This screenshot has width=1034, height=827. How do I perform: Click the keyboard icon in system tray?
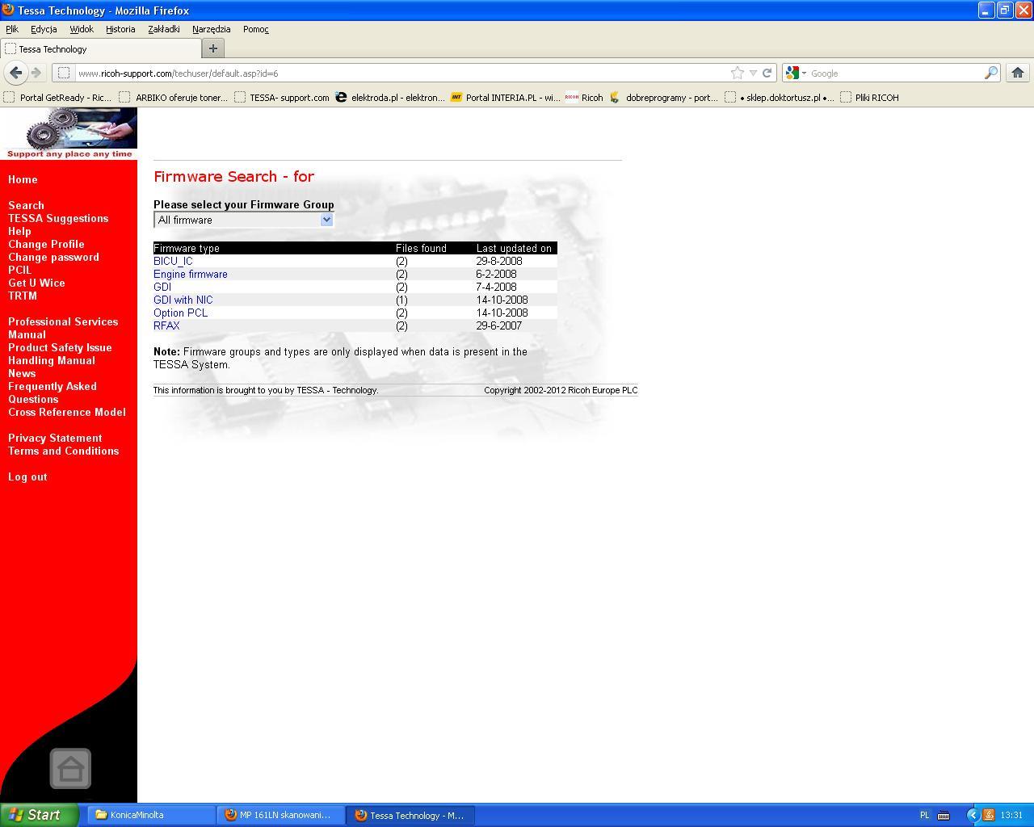pyautogui.click(x=943, y=815)
